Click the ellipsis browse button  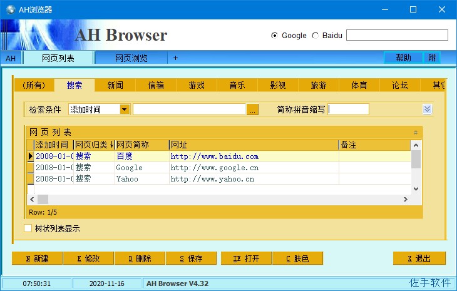tap(252, 110)
